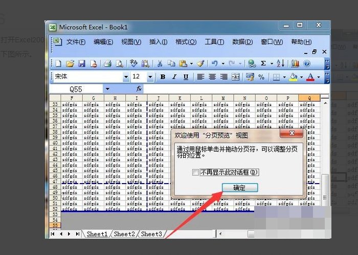Open the Font Color dropdown arrow
Image resolution: width=358 pixels, height=255 pixels.
(319, 77)
